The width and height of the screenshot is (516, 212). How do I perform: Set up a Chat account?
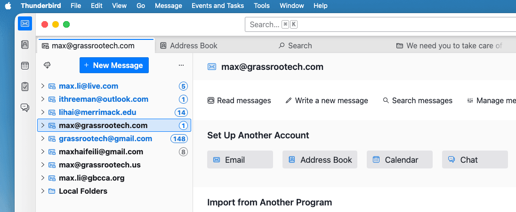coord(475,159)
